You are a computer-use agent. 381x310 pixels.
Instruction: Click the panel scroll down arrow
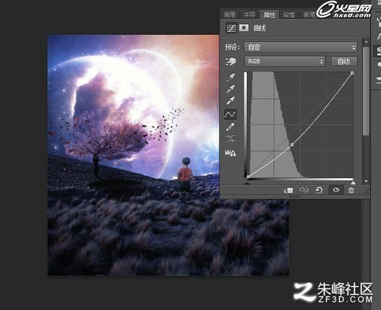(x=366, y=181)
